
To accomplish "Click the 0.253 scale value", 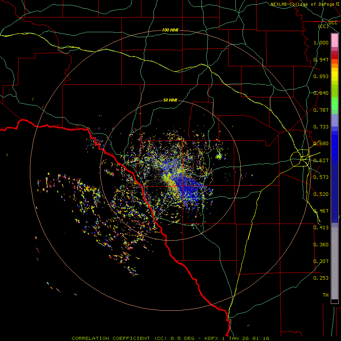I will pyautogui.click(x=321, y=278).
